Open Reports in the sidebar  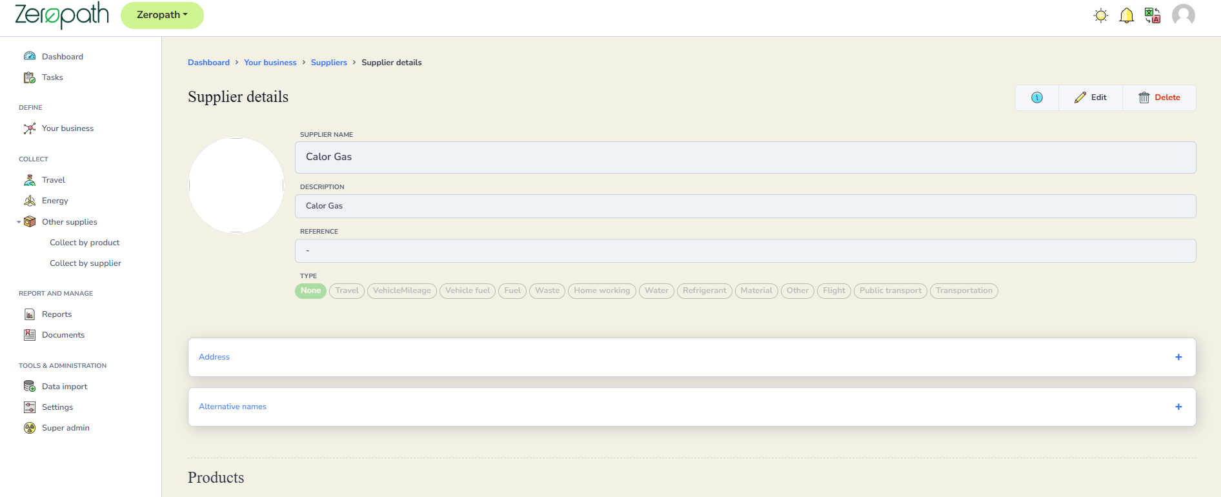click(x=57, y=314)
